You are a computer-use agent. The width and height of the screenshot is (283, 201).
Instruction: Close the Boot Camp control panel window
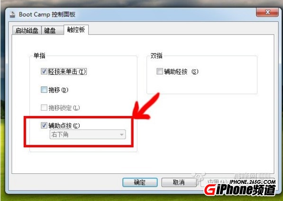267,12
